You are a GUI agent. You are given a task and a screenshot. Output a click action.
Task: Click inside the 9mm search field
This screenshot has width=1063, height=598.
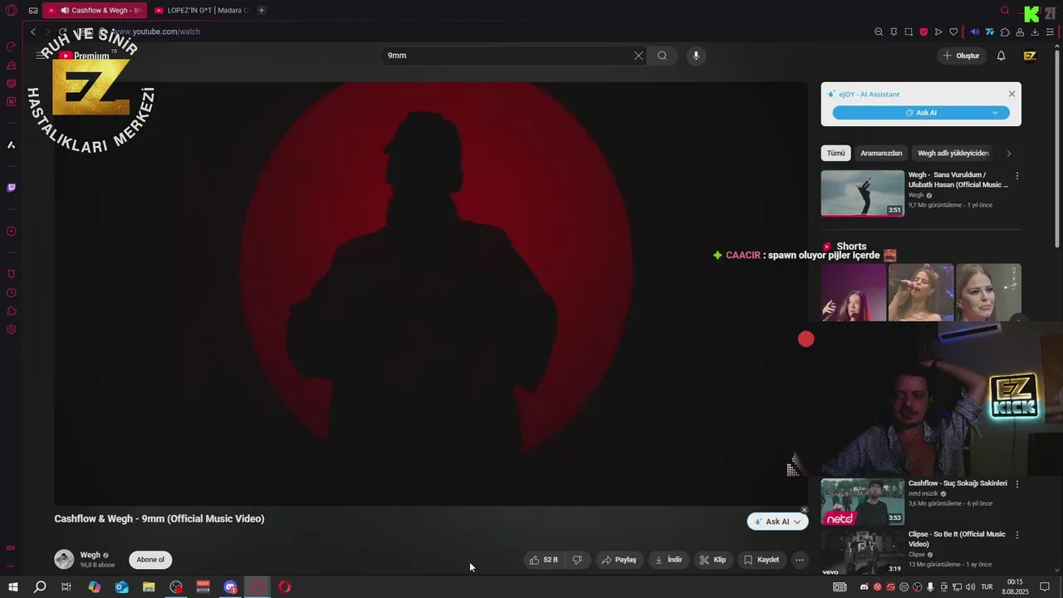(507, 56)
